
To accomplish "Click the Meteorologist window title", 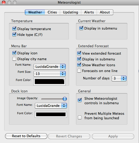I will tap(69, 2).
